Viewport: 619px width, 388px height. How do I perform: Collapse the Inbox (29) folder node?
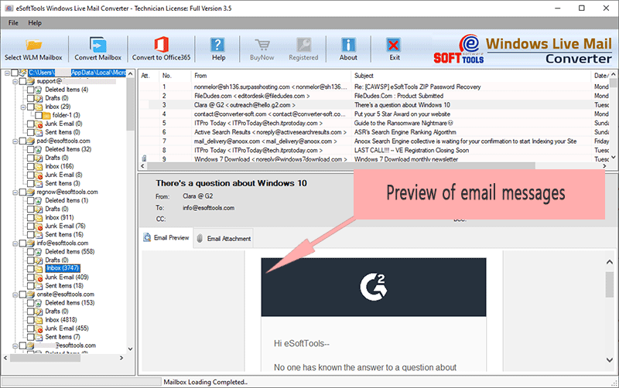(x=23, y=107)
